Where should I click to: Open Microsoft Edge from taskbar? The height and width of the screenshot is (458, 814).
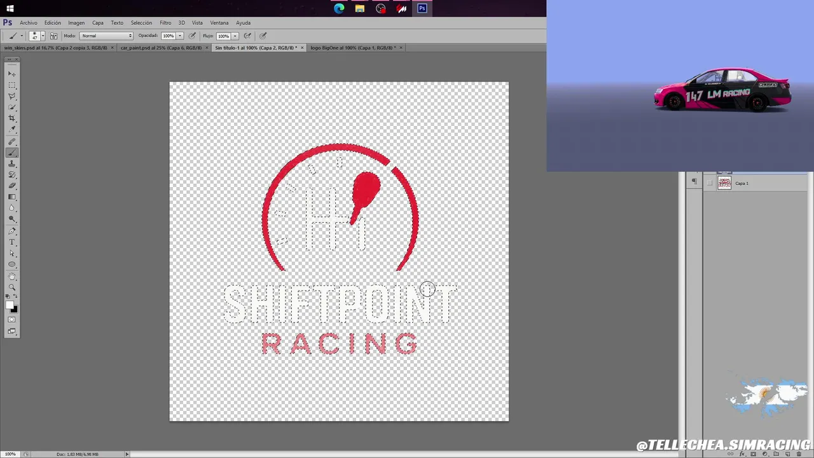tap(339, 8)
